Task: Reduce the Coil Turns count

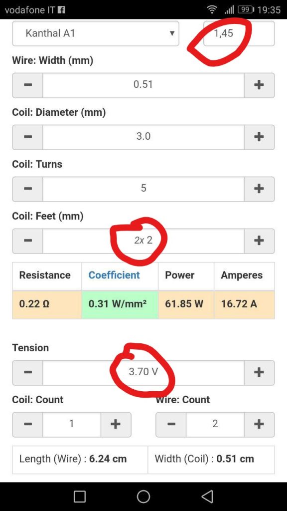Action: point(28,189)
